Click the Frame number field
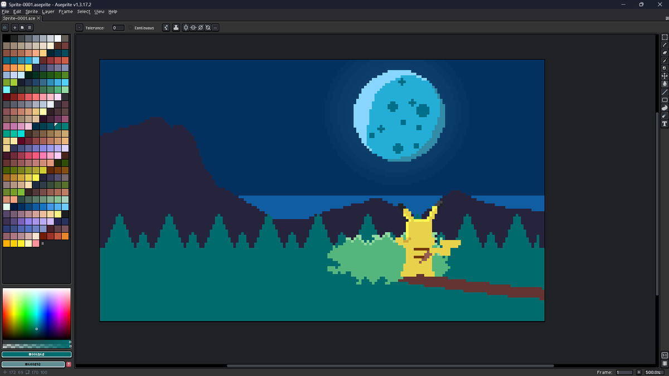669x376 pixels. click(x=624, y=372)
